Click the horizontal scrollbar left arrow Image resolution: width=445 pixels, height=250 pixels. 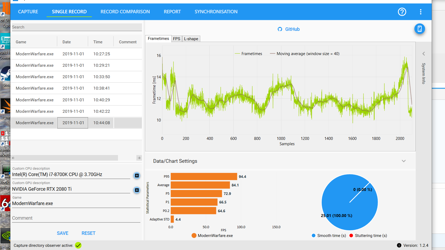(13, 158)
